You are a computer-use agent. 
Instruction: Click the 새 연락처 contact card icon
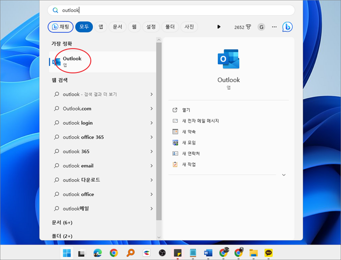175,154
